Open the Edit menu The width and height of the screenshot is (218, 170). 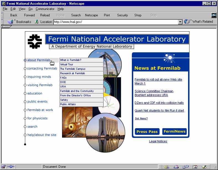pyautogui.click(x=13, y=9)
